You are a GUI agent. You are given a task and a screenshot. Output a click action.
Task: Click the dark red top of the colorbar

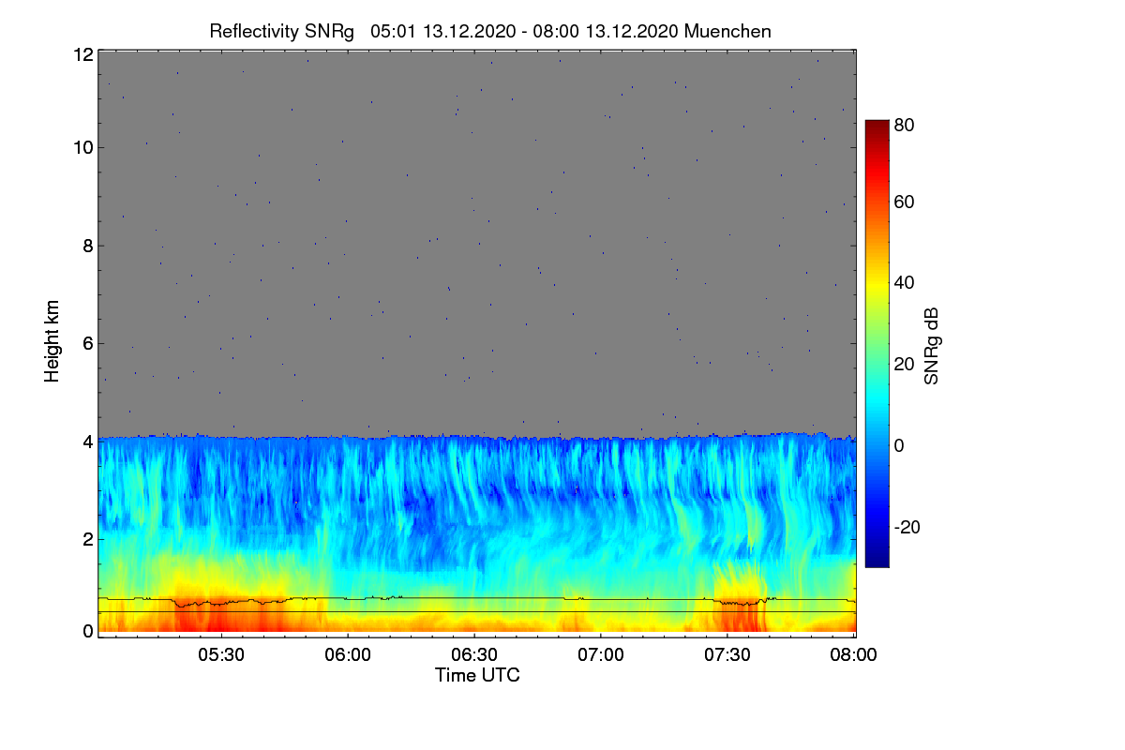click(x=876, y=128)
